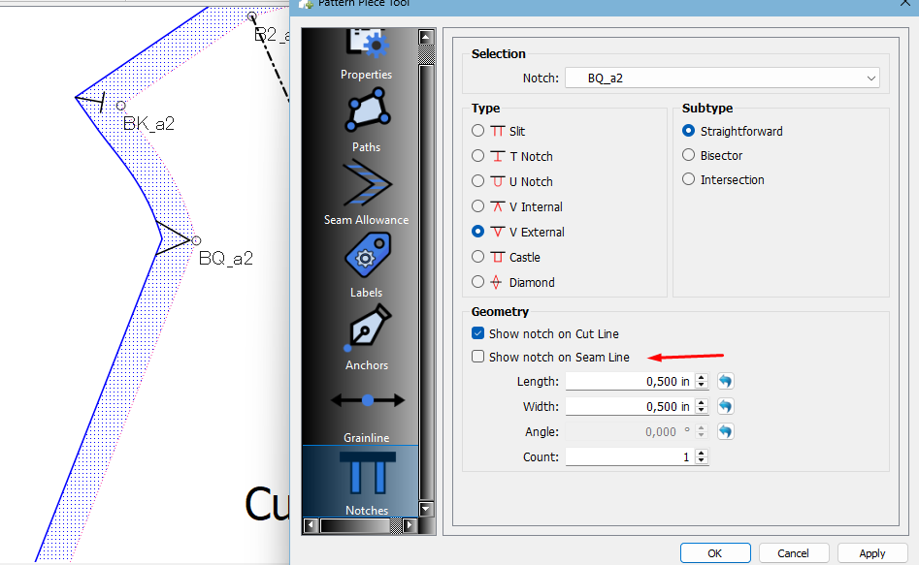
Task: Open the Labels tag icon
Action: [x=366, y=259]
